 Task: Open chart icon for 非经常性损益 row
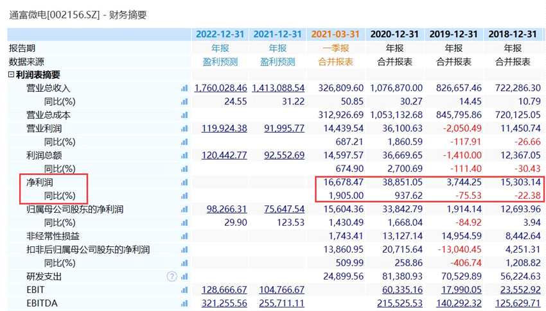click(184, 236)
